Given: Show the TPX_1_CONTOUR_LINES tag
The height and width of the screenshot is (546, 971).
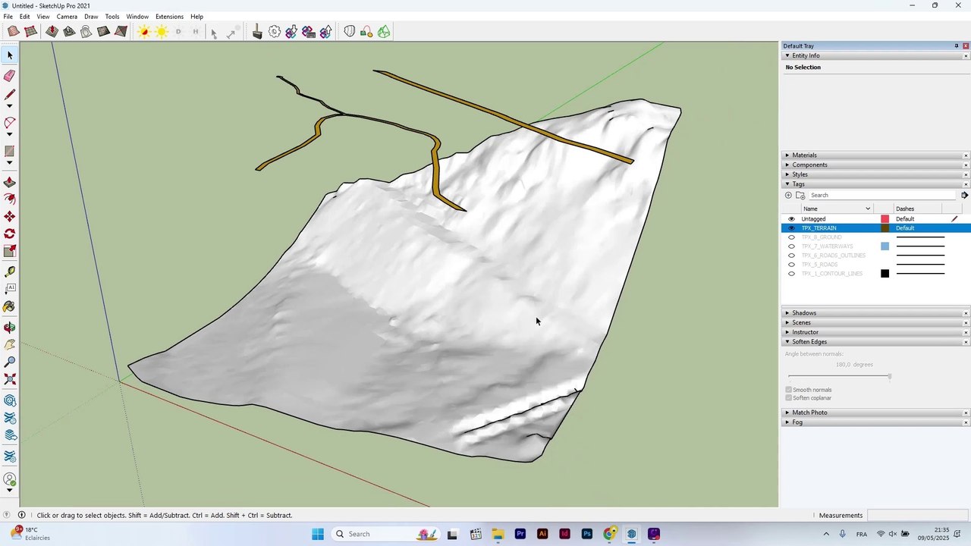Looking at the screenshot, I should tap(791, 273).
